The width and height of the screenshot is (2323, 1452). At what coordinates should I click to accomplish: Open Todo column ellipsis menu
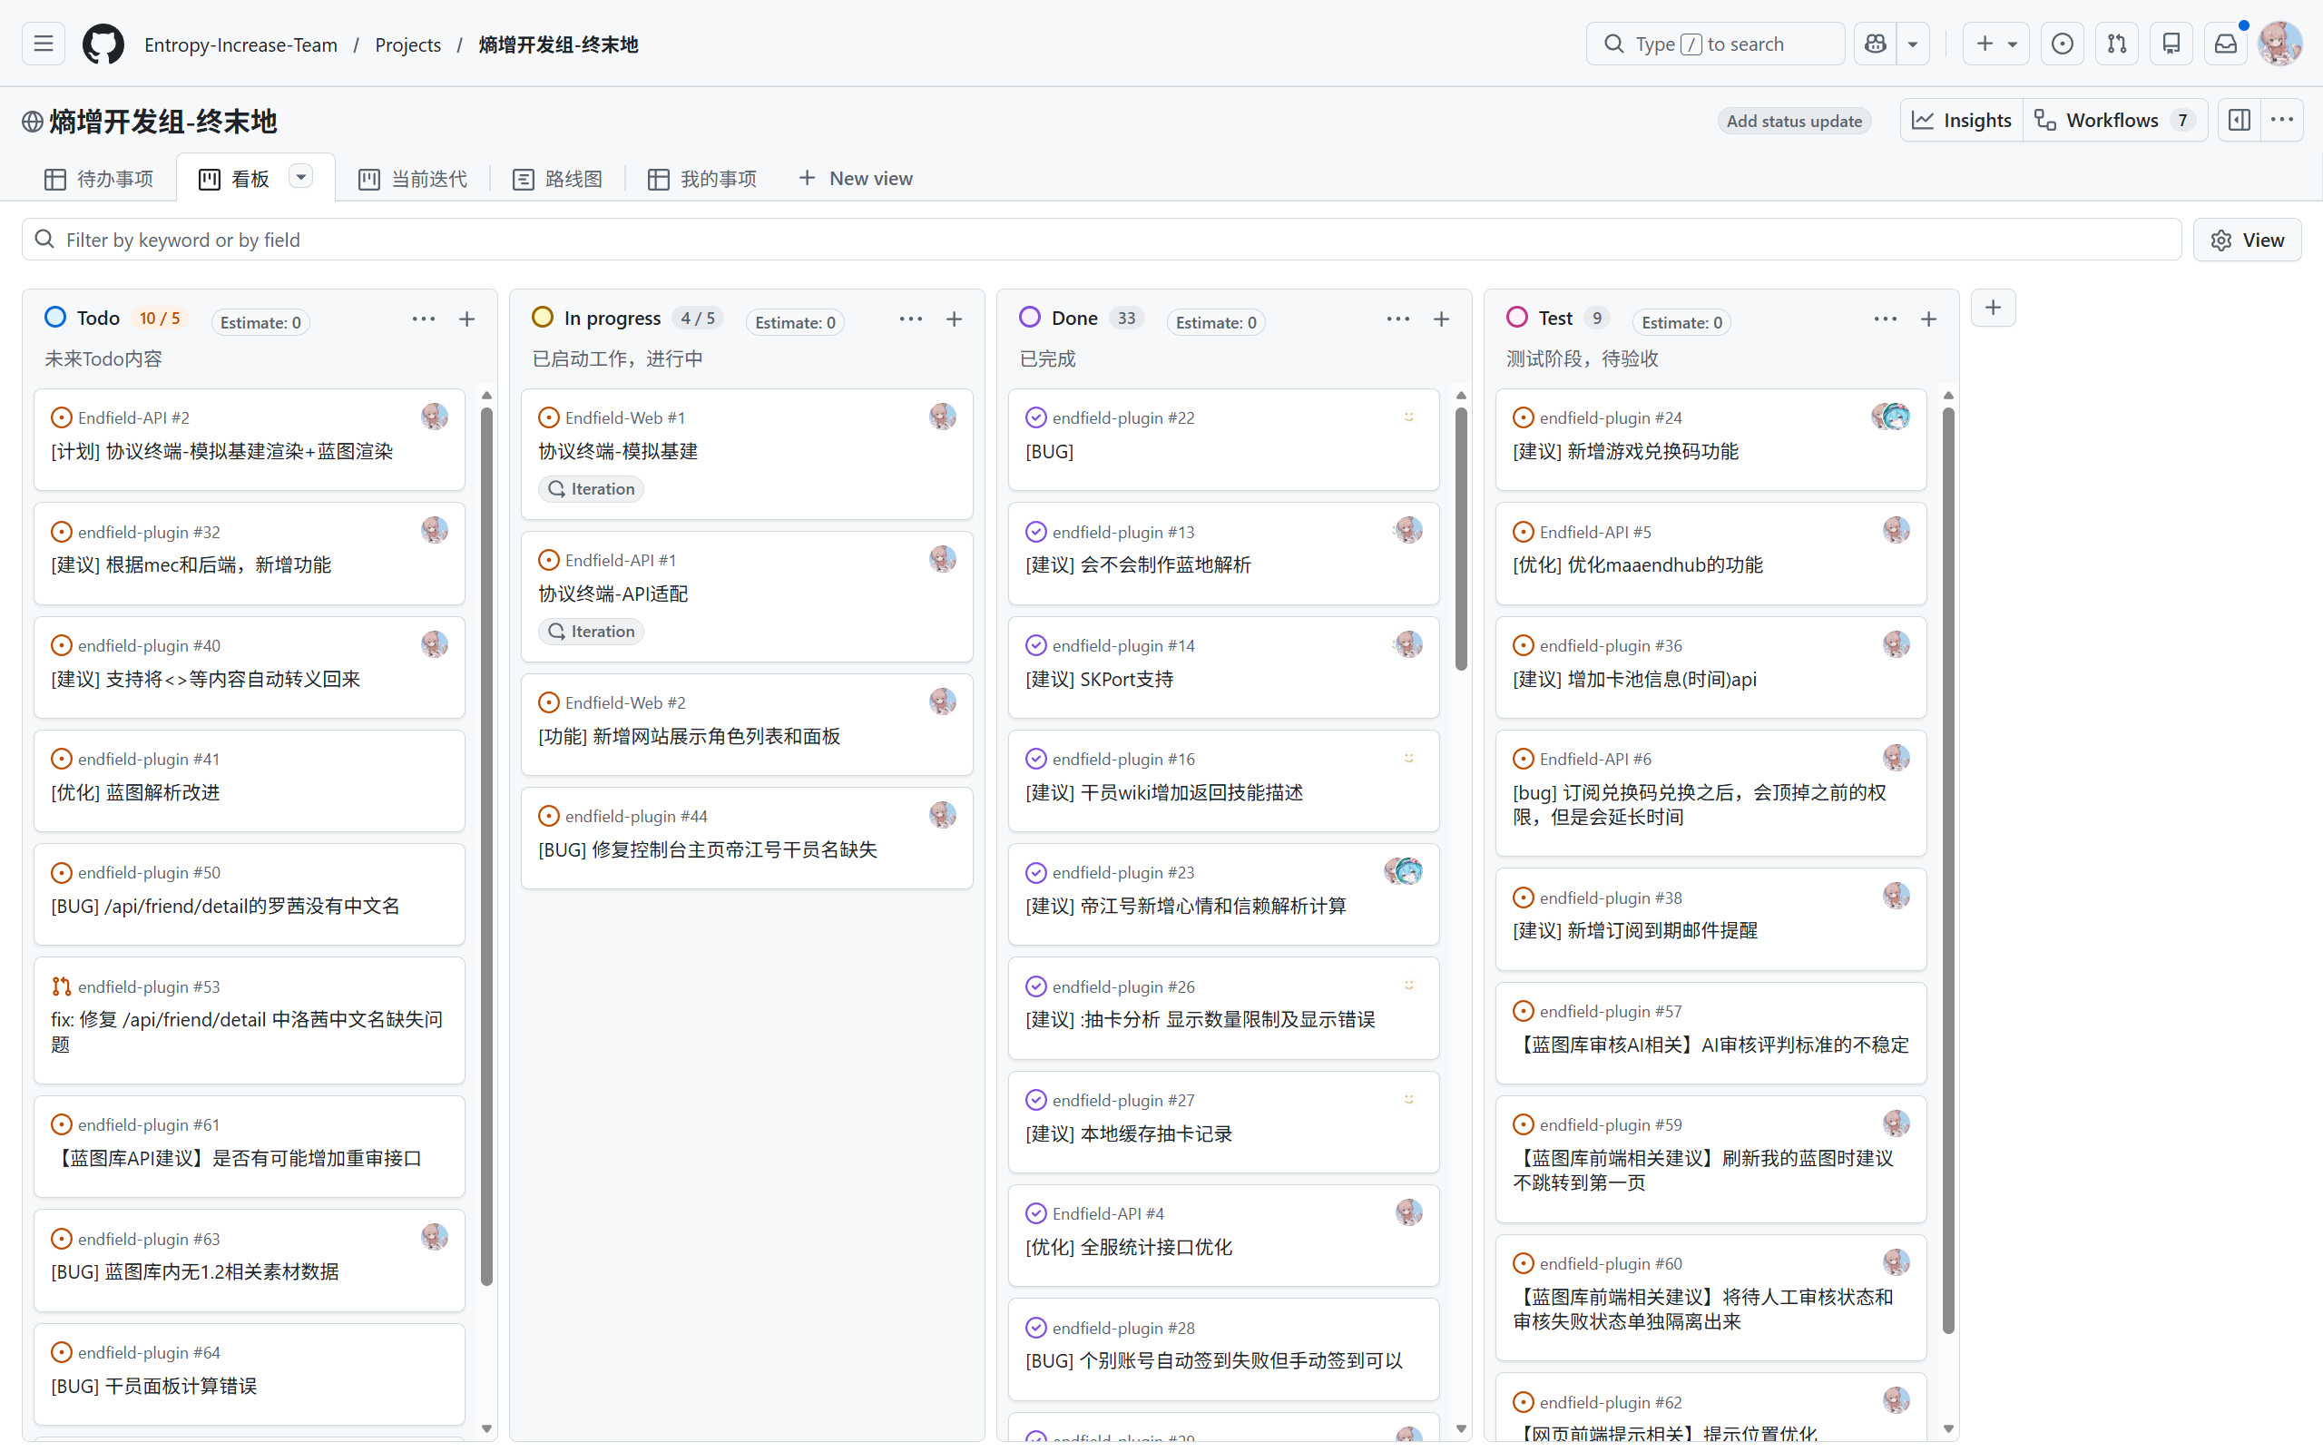click(424, 319)
